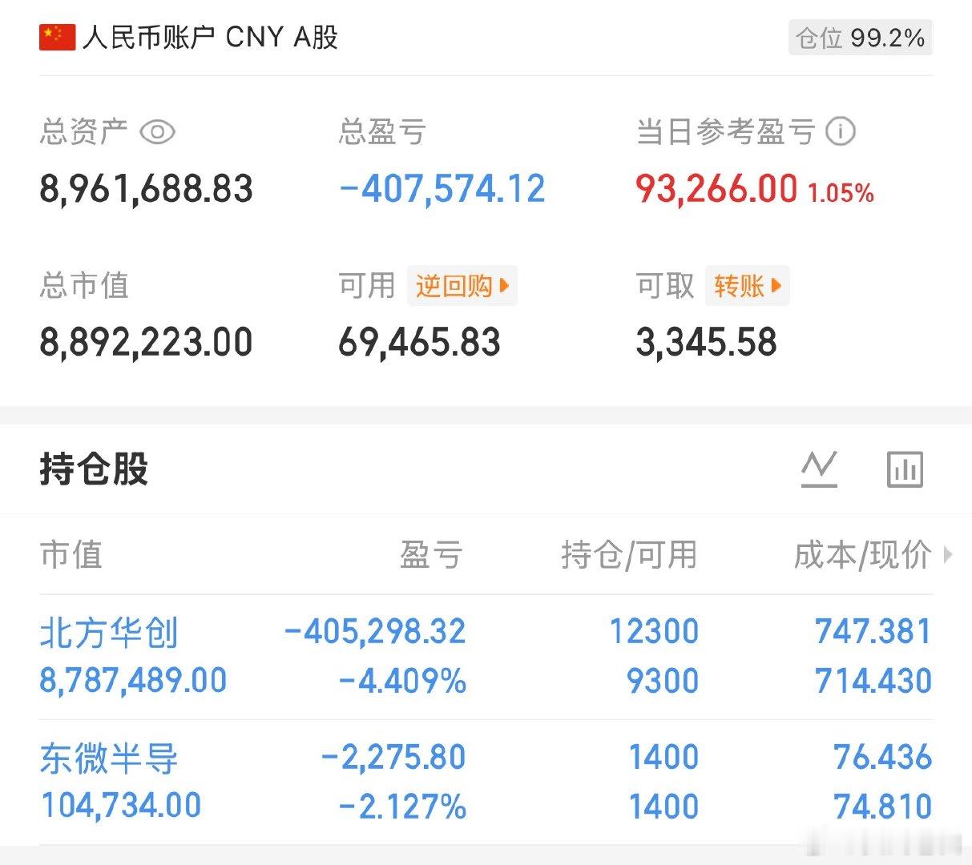Image resolution: width=972 pixels, height=865 pixels.
Task: Select daily percentage 1.05%
Action: (841, 193)
